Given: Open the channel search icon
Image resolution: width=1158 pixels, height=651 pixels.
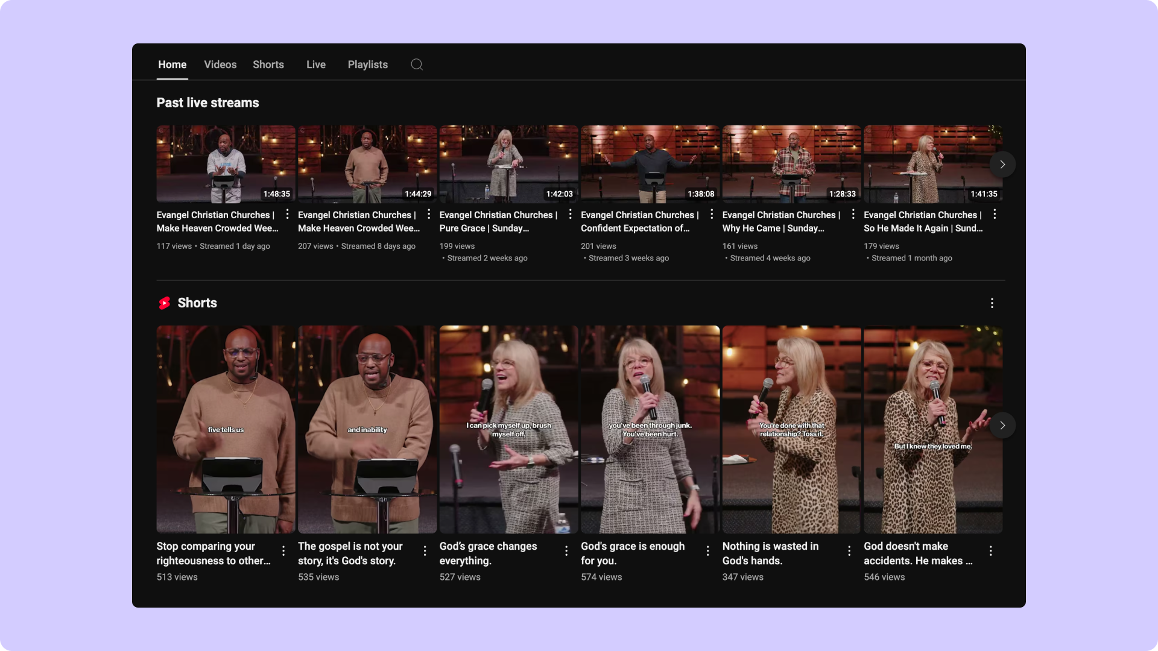Looking at the screenshot, I should coord(417,64).
